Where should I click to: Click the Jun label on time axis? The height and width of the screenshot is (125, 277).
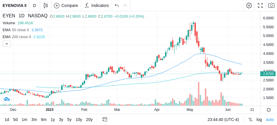(228, 110)
